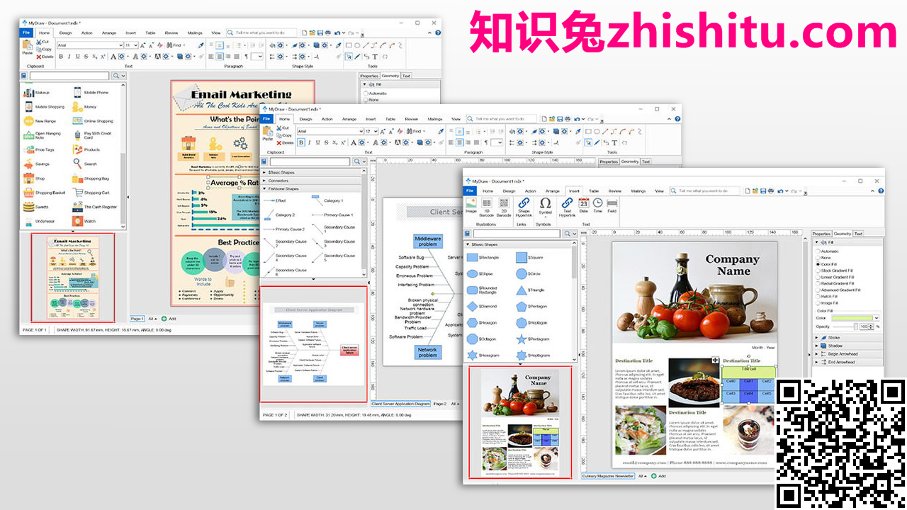Open font size 11 dropdown in Email window
Screen dimensions: 907x510
point(136,45)
